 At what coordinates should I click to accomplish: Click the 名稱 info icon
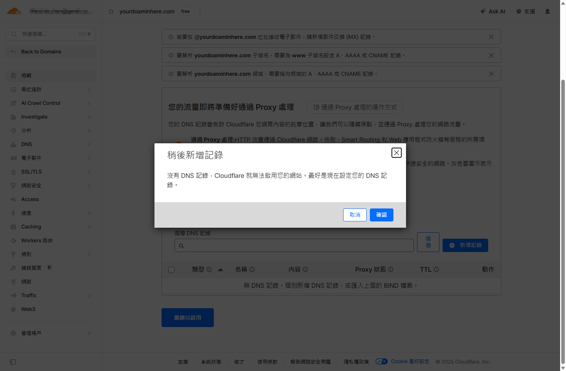point(252,269)
